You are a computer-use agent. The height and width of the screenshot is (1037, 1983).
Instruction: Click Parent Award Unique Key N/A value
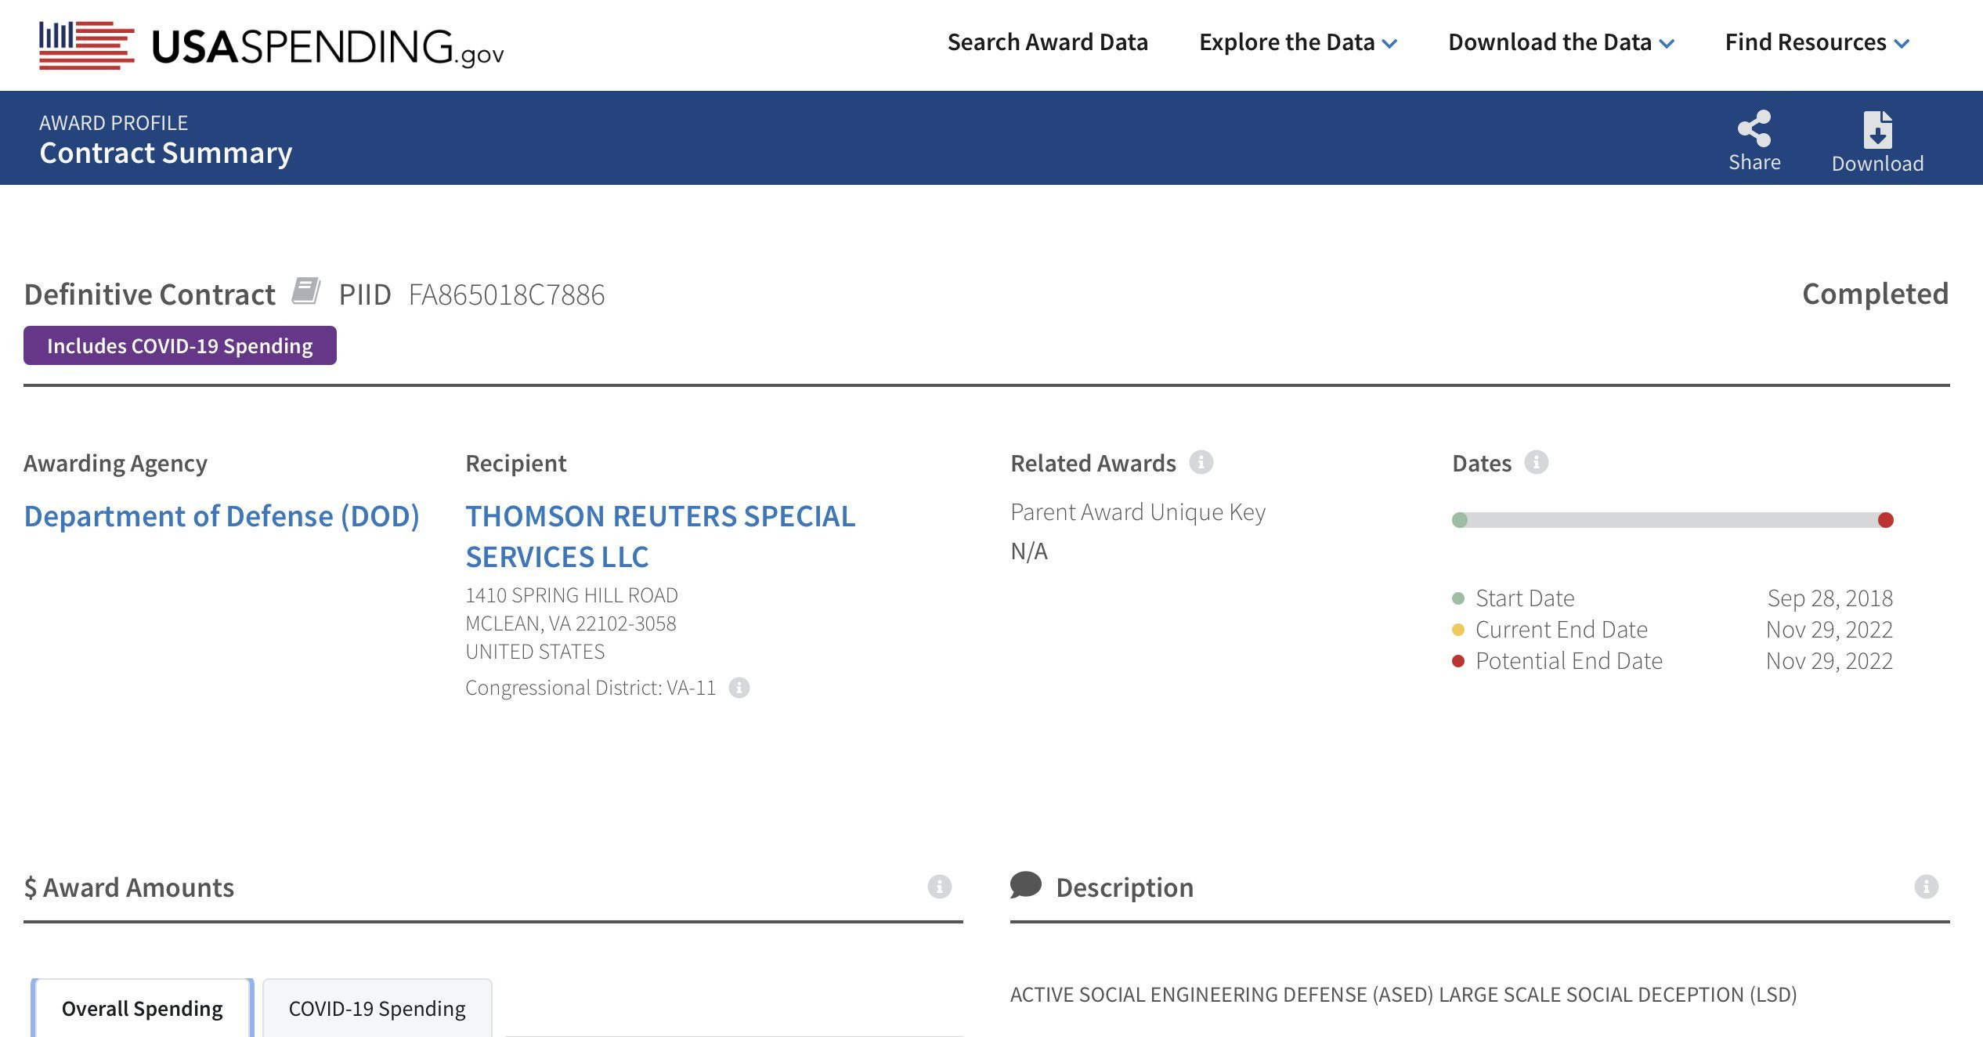[1029, 551]
